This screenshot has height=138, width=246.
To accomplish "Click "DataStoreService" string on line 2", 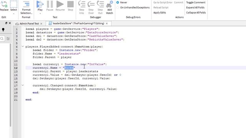I will coord(101,32).
